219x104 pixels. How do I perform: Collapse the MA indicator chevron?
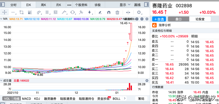point(2,19)
